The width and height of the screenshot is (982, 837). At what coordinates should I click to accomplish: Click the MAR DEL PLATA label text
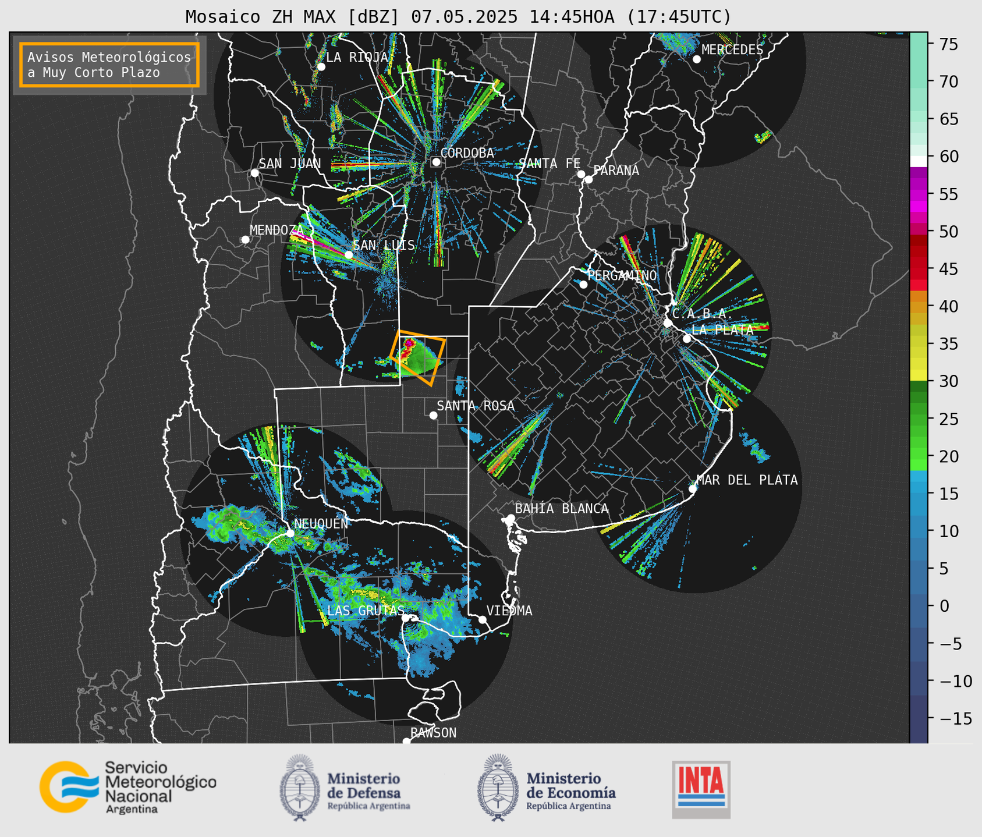coord(747,480)
